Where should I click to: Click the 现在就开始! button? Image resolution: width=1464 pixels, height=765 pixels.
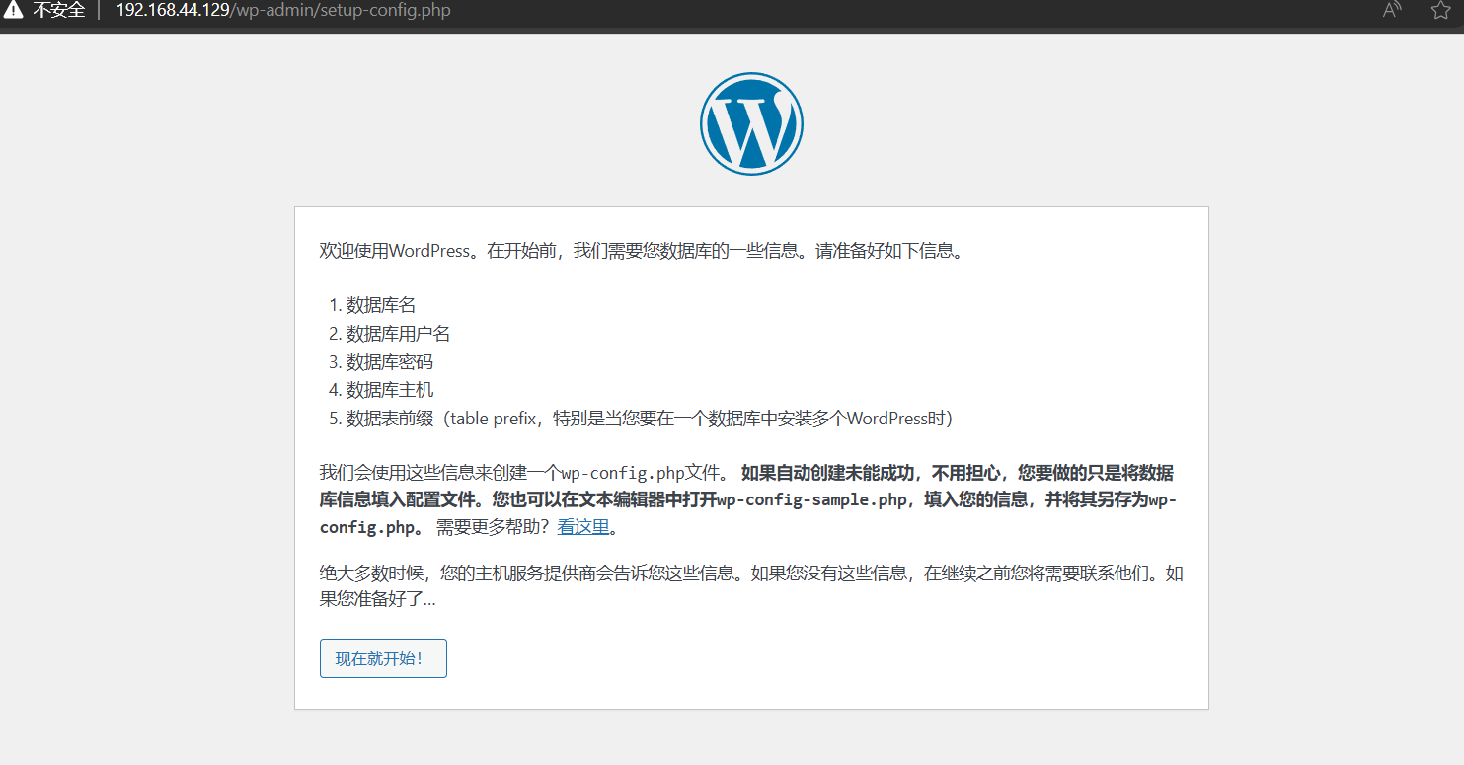tap(383, 658)
